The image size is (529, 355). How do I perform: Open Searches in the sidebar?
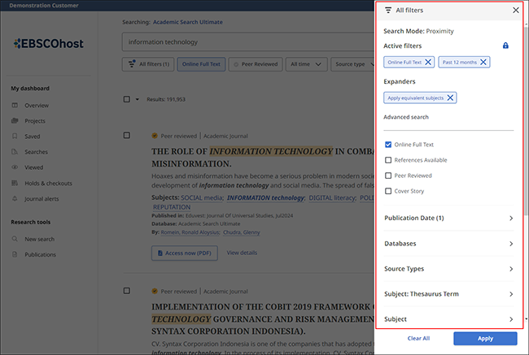[36, 152]
